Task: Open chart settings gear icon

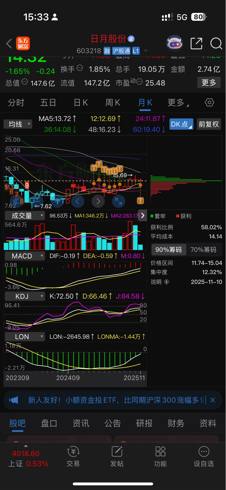Action: tap(209, 102)
